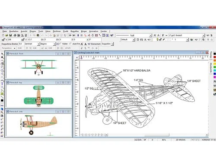Open the Ansicht menu
Viewport: 216px width, 166px height.
(x=24, y=31)
